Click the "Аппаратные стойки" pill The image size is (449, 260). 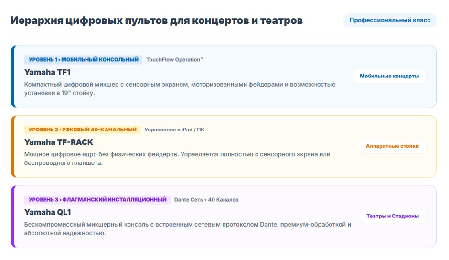(392, 146)
